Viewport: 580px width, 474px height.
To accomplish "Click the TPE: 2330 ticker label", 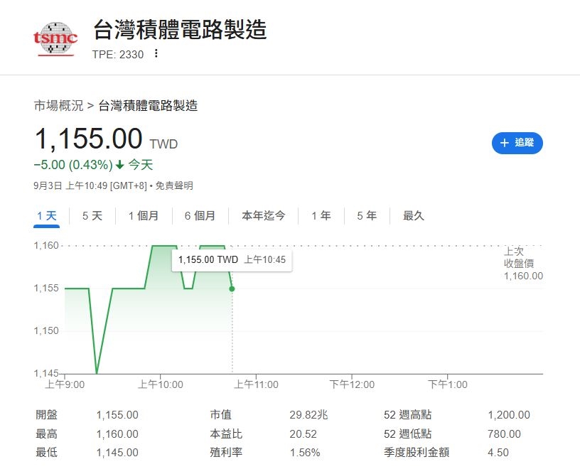I will click(x=118, y=54).
